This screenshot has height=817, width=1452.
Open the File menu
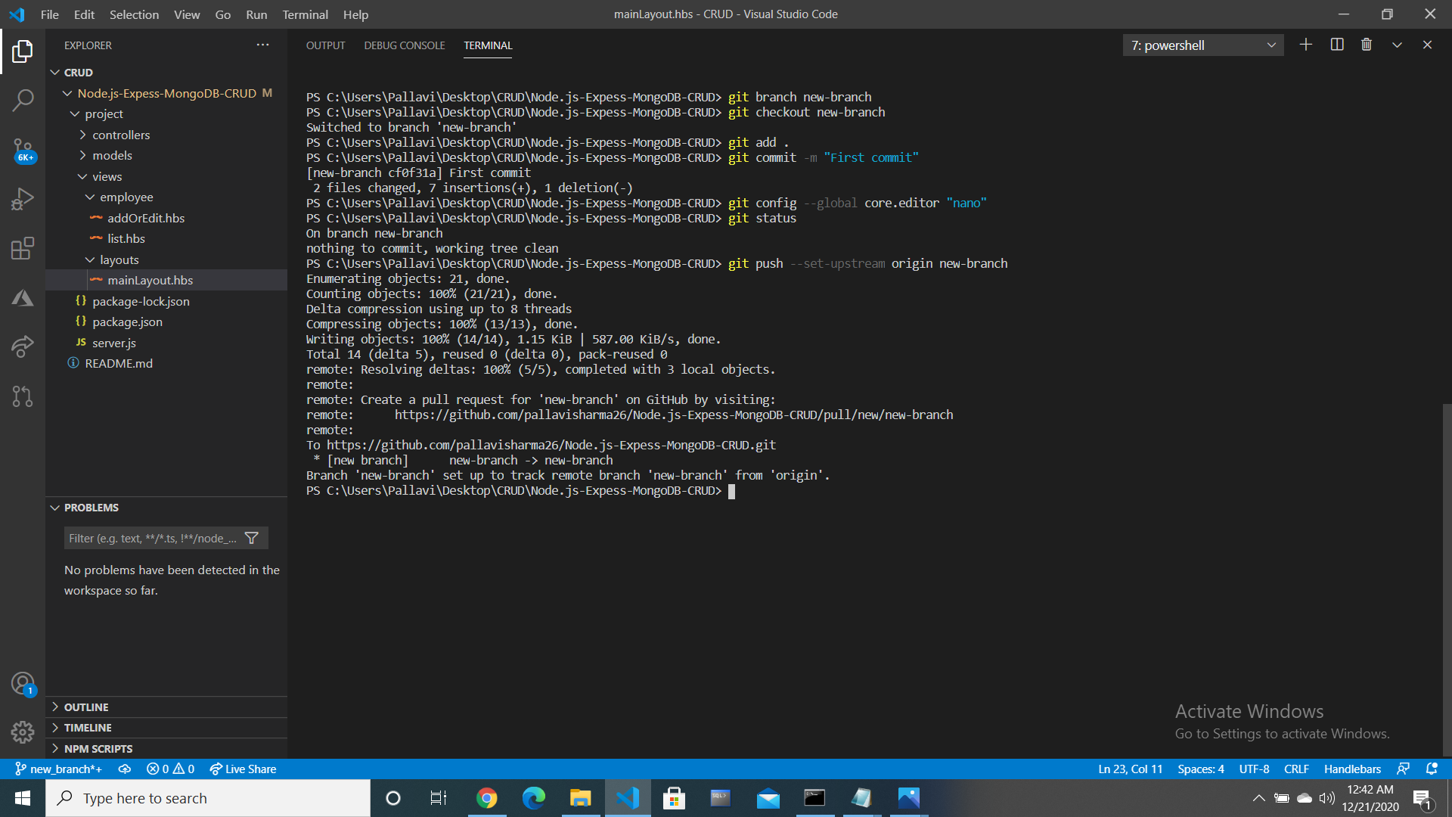coord(50,14)
